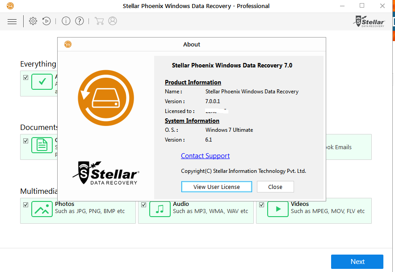Image resolution: width=395 pixels, height=272 pixels.
Task: Select the Version 7.0.0.1 text
Action: (x=213, y=101)
